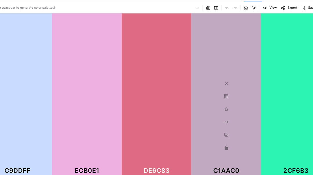Image resolution: width=313 pixels, height=175 pixels.
Task: Export the current palette
Action: (x=292, y=8)
